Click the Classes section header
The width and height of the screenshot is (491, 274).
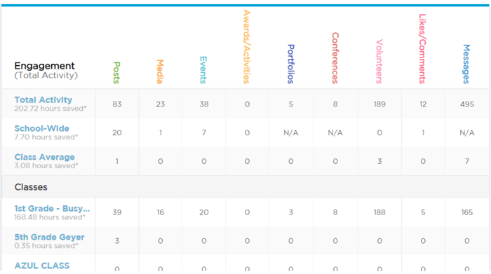click(31, 187)
